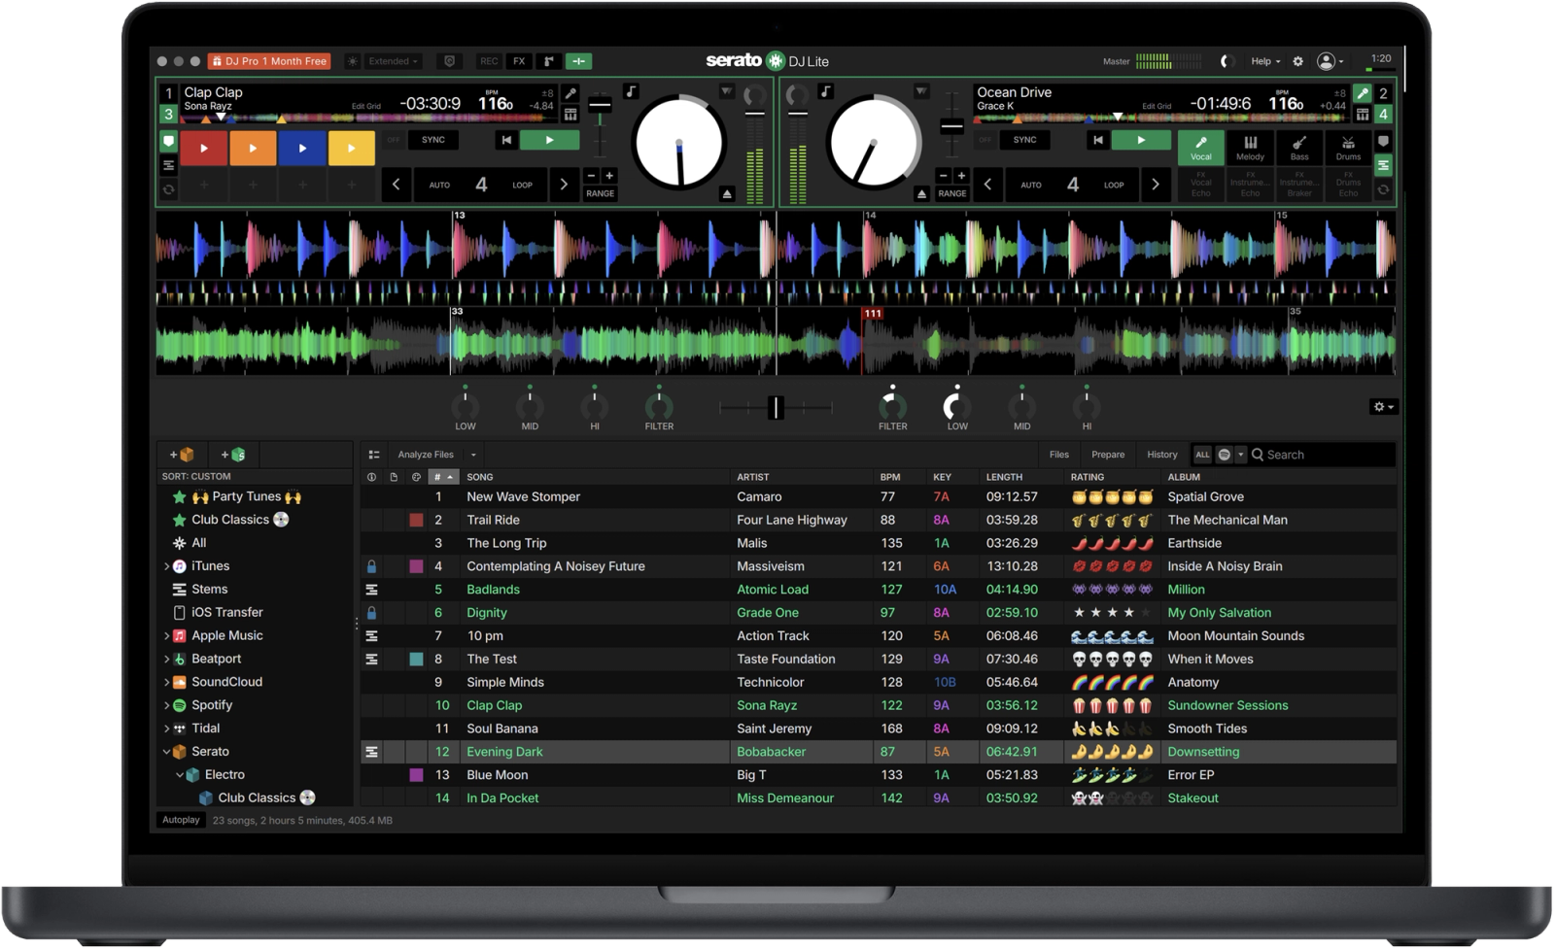Toggle the Autoplay button
Image resolution: width=1555 pixels, height=950 pixels.
coord(181,821)
